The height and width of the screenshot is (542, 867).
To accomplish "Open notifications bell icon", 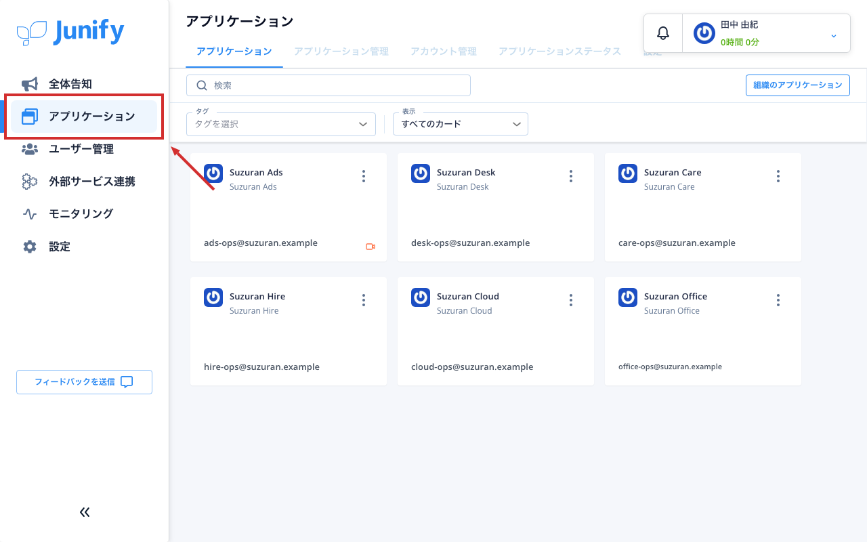I will 663,33.
